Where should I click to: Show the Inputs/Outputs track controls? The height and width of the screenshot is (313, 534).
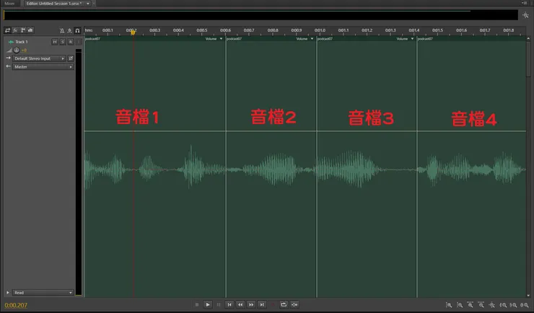coord(7,30)
